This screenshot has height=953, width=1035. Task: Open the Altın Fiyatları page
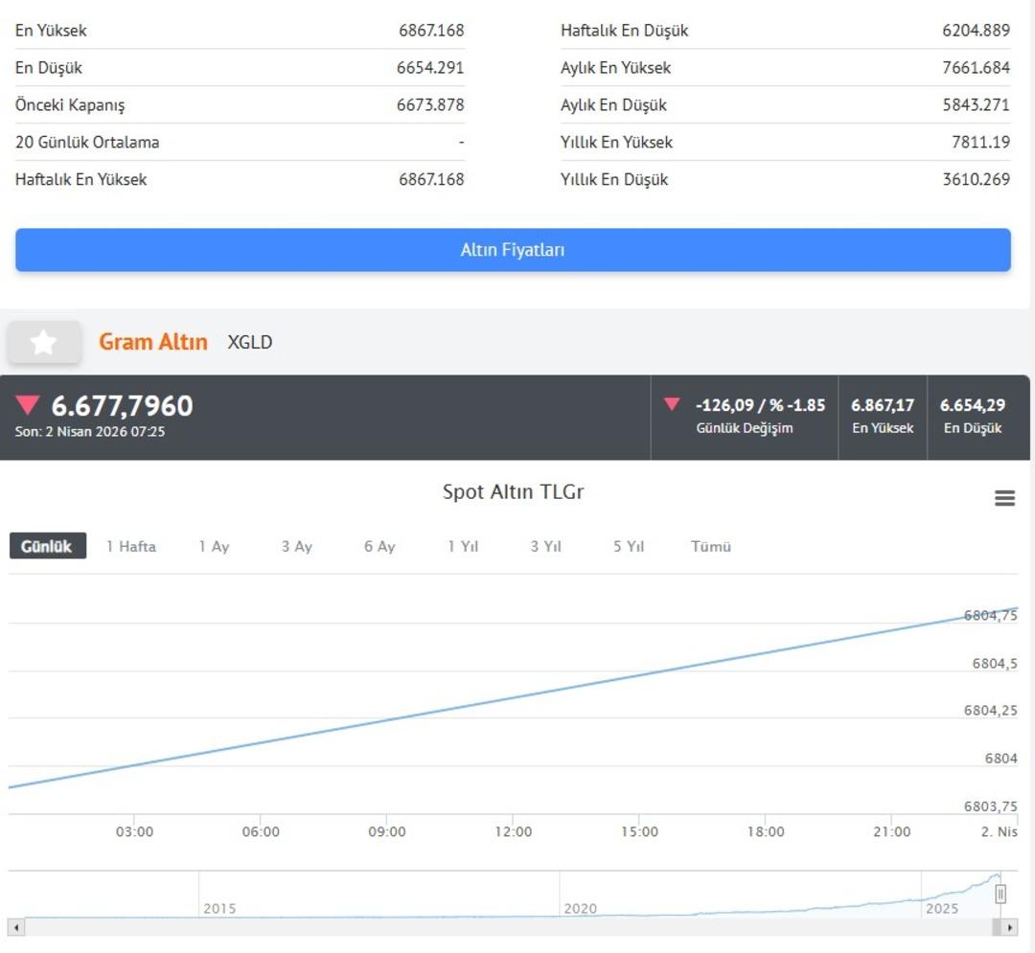(513, 250)
